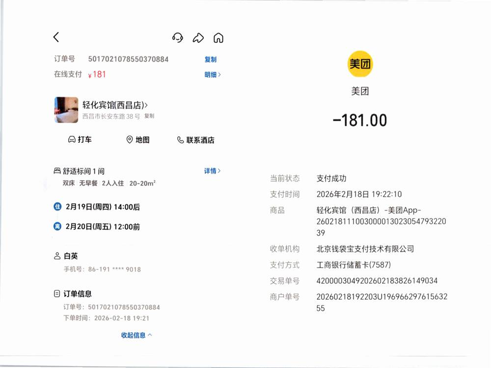Screen dimensions: 491x368
Task: Go to home via house icon
Action: click(218, 38)
